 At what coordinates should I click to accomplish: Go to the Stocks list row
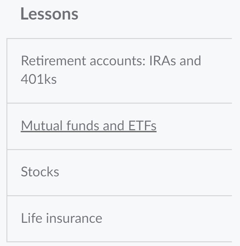tap(119, 172)
